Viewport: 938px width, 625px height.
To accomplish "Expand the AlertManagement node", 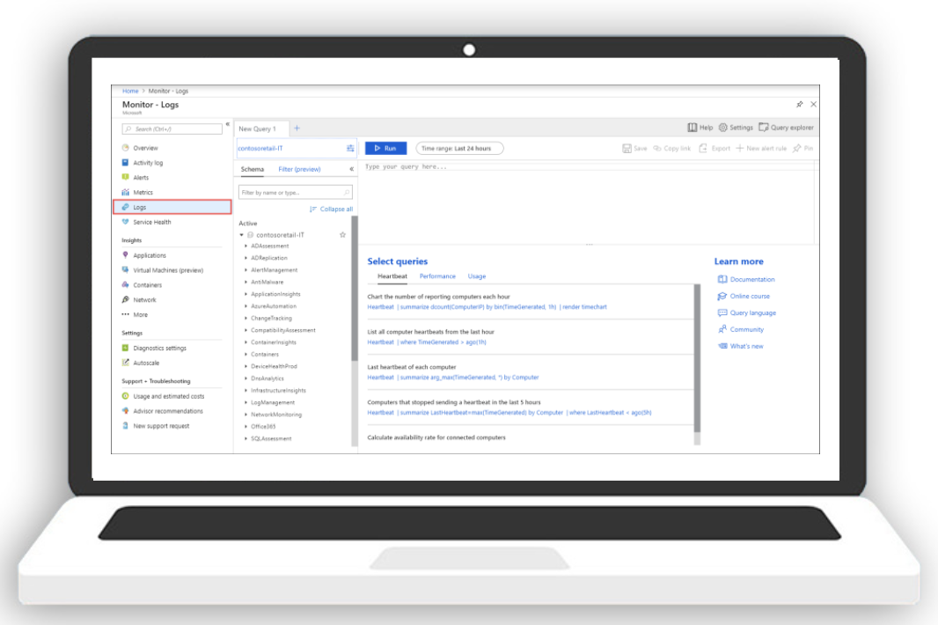I will click(x=245, y=270).
